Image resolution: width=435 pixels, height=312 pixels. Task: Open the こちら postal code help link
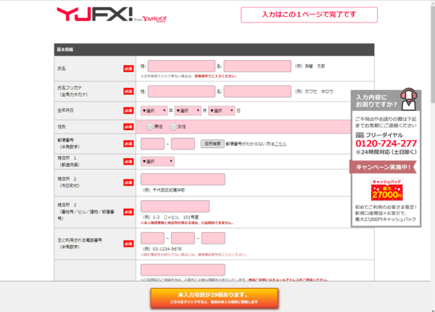tap(280, 144)
